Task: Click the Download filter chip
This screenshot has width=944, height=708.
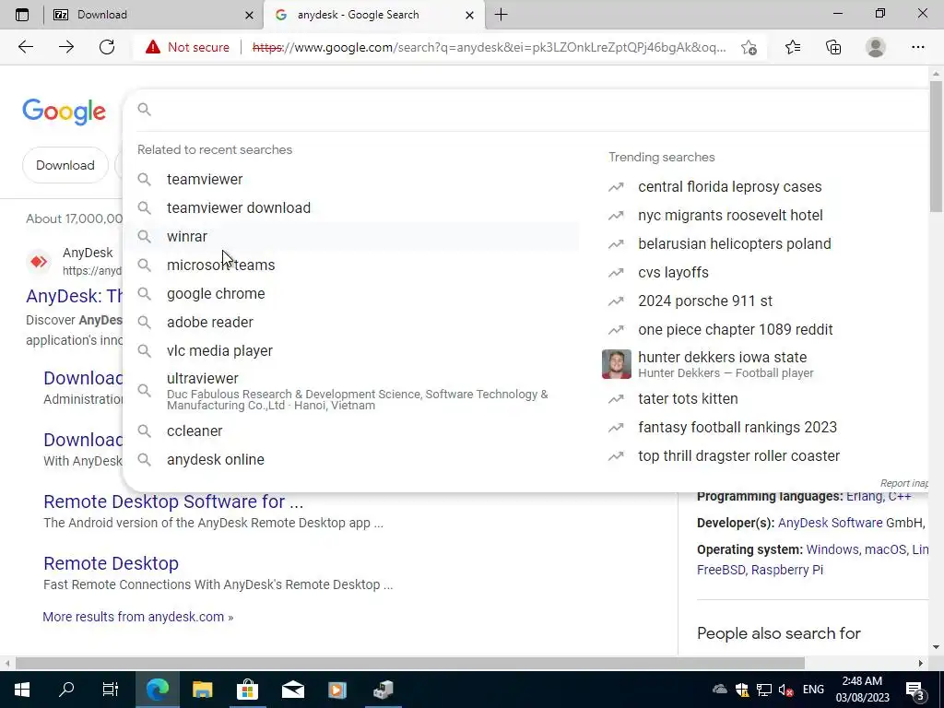Action: click(65, 165)
